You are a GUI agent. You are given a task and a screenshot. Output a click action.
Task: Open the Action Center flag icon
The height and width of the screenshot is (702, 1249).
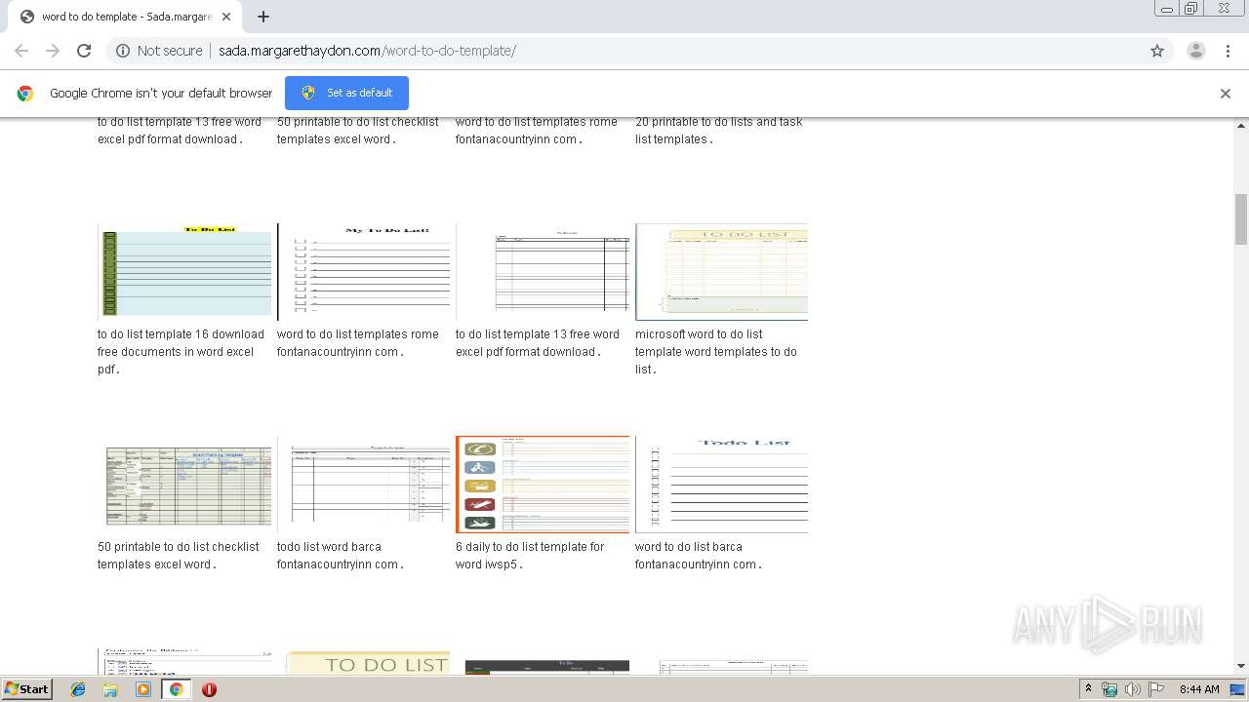pyautogui.click(x=1155, y=689)
